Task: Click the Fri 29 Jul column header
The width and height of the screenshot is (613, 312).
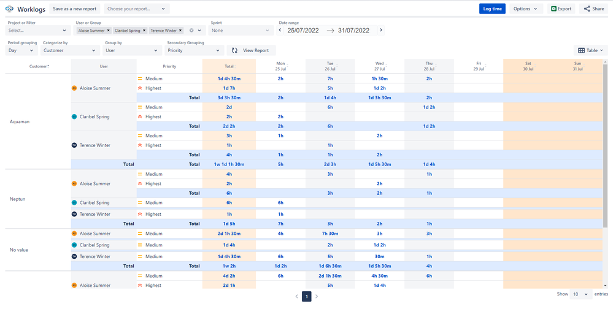Action: coord(479,66)
